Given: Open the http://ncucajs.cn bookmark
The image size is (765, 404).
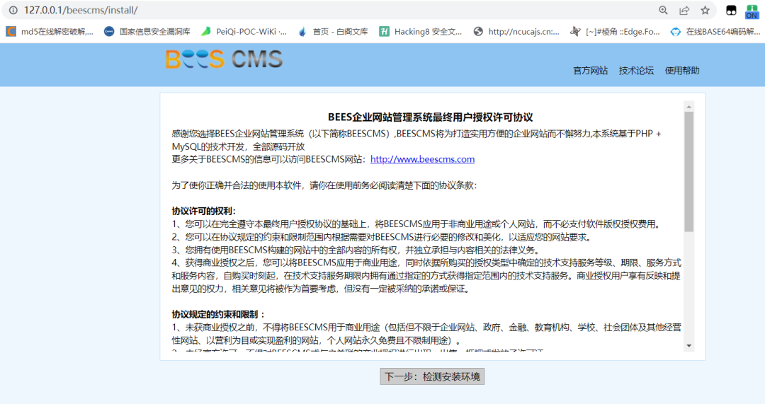Looking at the screenshot, I should (x=516, y=32).
